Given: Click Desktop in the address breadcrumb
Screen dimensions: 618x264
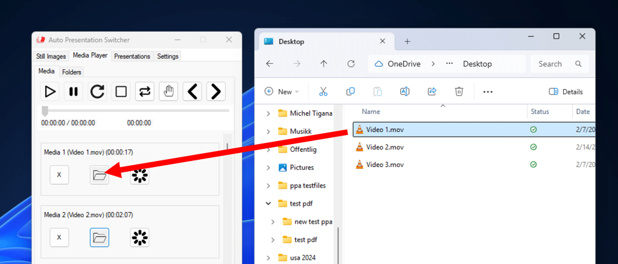Looking at the screenshot, I should pyautogui.click(x=477, y=64).
